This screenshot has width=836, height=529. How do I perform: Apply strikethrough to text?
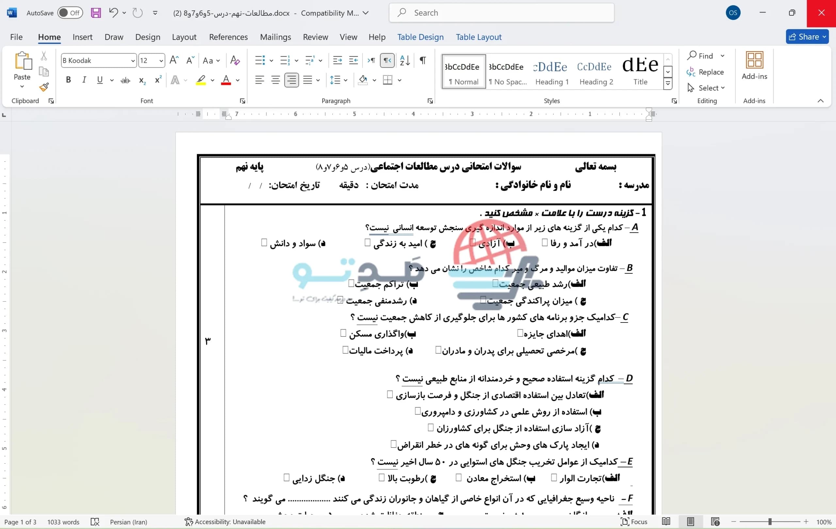(x=125, y=80)
